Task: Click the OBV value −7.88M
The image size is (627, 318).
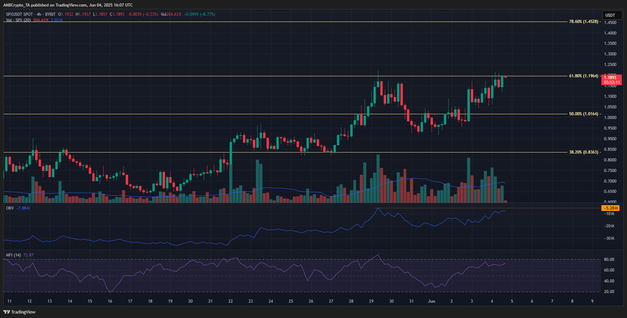Action: pos(23,208)
